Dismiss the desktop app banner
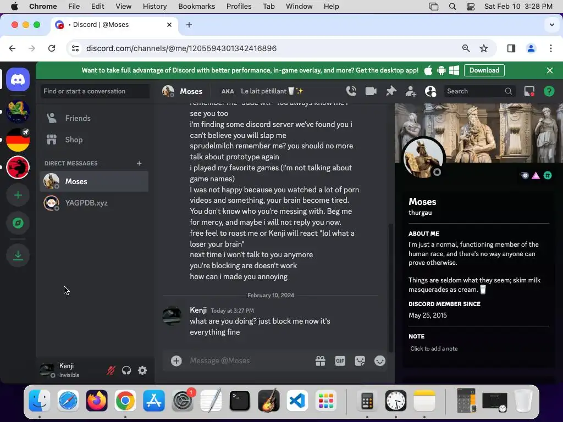Screen dimensions: 563x422 550,70
